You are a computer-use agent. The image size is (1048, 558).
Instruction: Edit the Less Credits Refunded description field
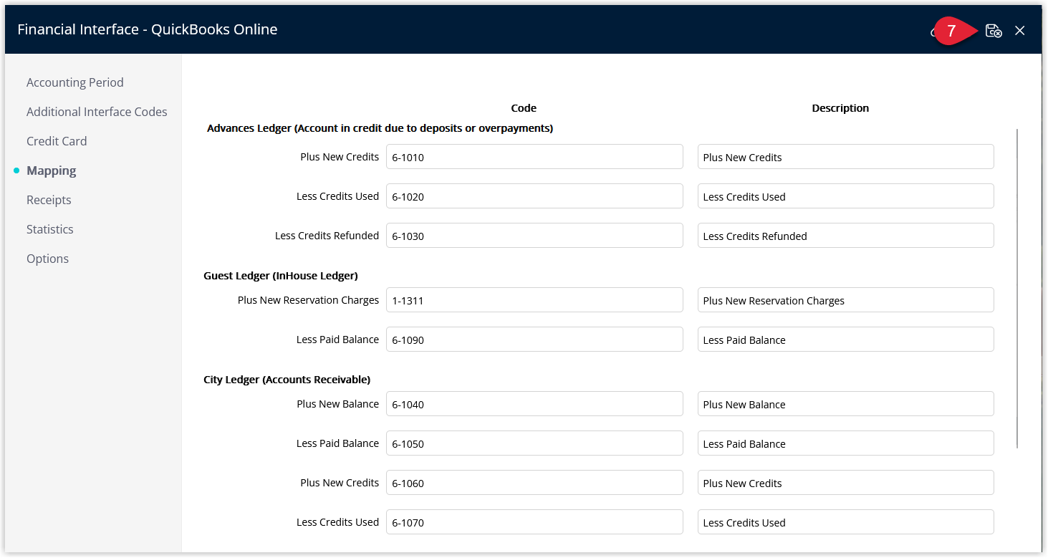tap(845, 236)
